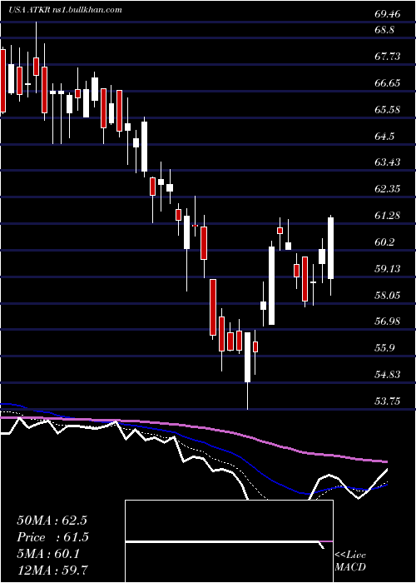Click the 5MA : 60.1 readout
Viewport: 416px width, 583px height.
tap(48, 555)
